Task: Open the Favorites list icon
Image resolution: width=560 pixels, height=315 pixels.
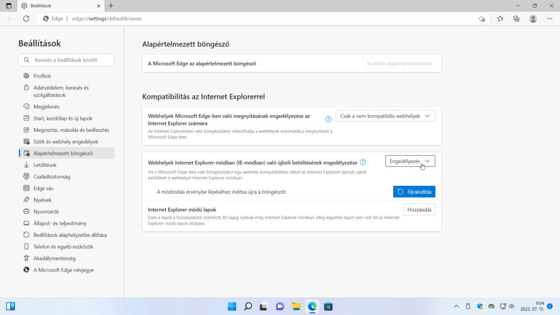Action: [x=500, y=19]
